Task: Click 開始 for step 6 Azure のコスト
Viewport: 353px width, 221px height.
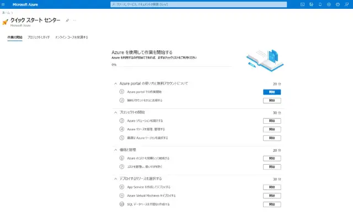Action: (272, 159)
